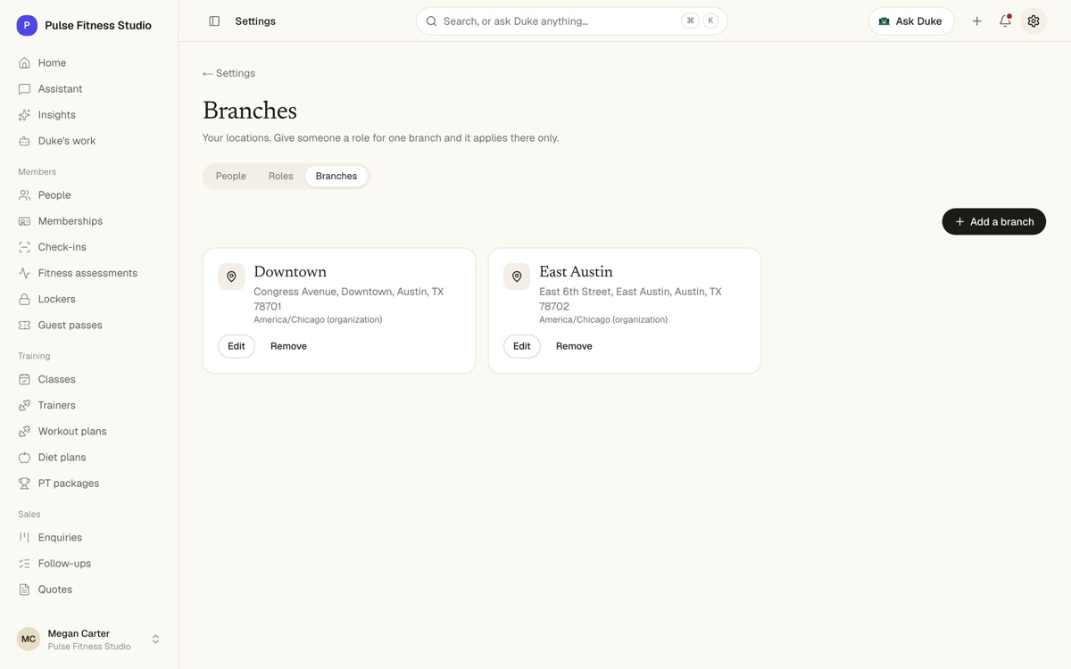Click the Workout plans dumbbell icon
The width and height of the screenshot is (1071, 669).
pos(24,432)
